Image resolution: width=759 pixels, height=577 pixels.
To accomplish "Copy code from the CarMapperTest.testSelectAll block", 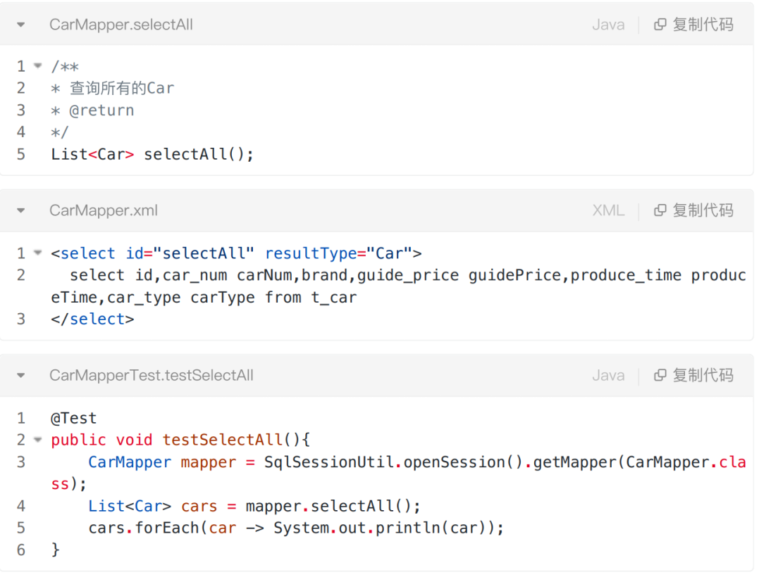I will [x=694, y=375].
